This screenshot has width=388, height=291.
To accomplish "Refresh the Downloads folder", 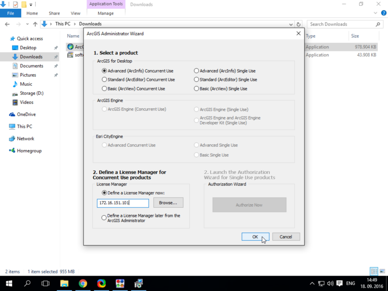I will click(299, 24).
